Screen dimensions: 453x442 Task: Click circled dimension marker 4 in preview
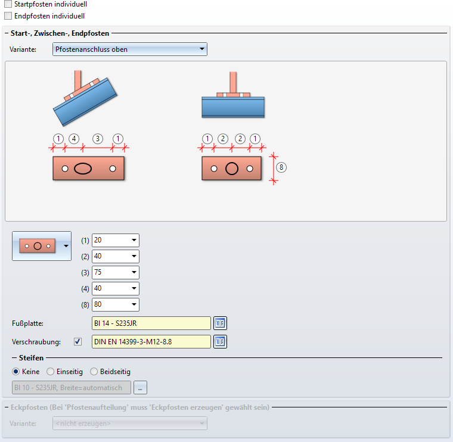(x=74, y=139)
